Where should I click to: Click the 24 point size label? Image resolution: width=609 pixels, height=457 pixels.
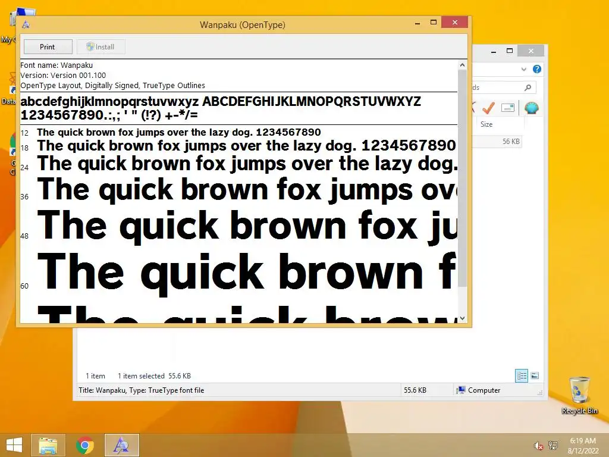[x=24, y=167]
